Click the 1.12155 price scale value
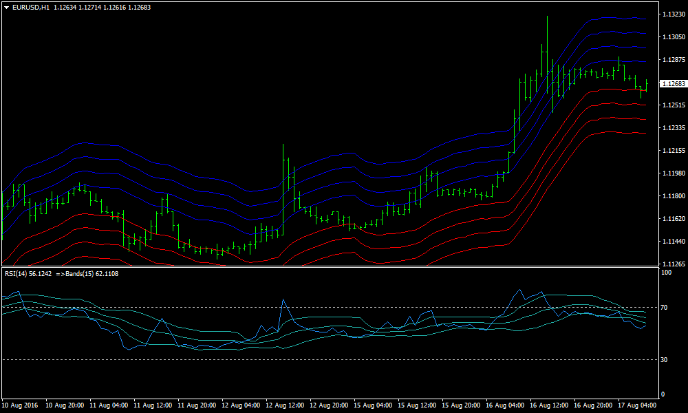This screenshot has height=413, width=688. coord(671,151)
